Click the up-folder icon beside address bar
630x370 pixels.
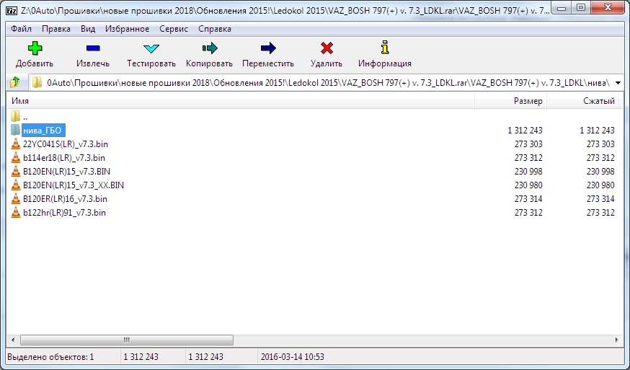(x=15, y=82)
